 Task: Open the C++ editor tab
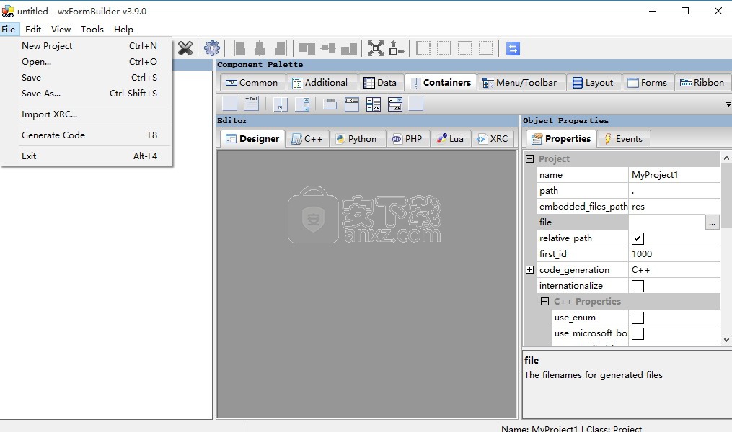click(x=307, y=138)
